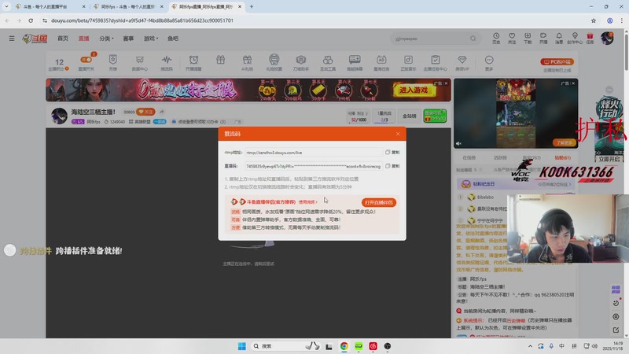Go to the Live (直播) nav item

click(x=84, y=39)
